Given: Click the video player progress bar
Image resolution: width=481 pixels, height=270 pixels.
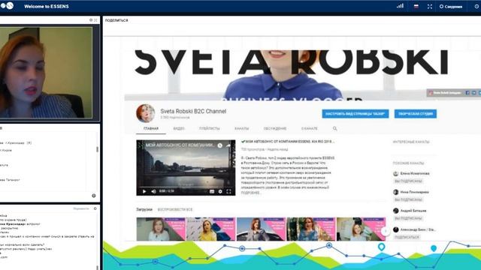Looking at the screenshot, I should (x=186, y=186).
